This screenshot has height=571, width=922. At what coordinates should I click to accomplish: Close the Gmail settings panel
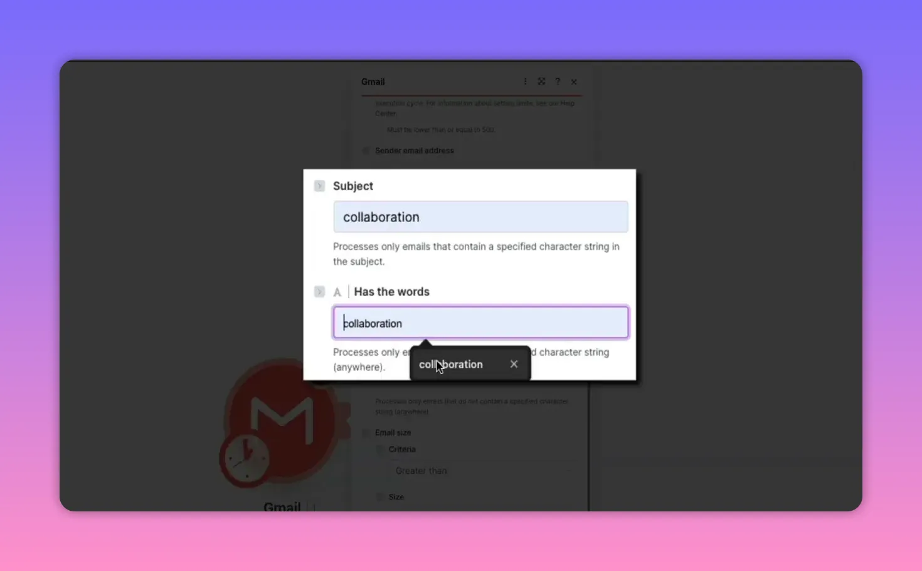click(574, 82)
